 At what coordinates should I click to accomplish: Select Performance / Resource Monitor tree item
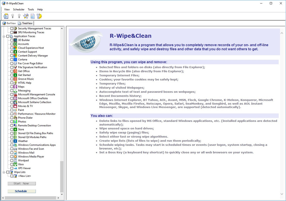click(x=37, y=114)
